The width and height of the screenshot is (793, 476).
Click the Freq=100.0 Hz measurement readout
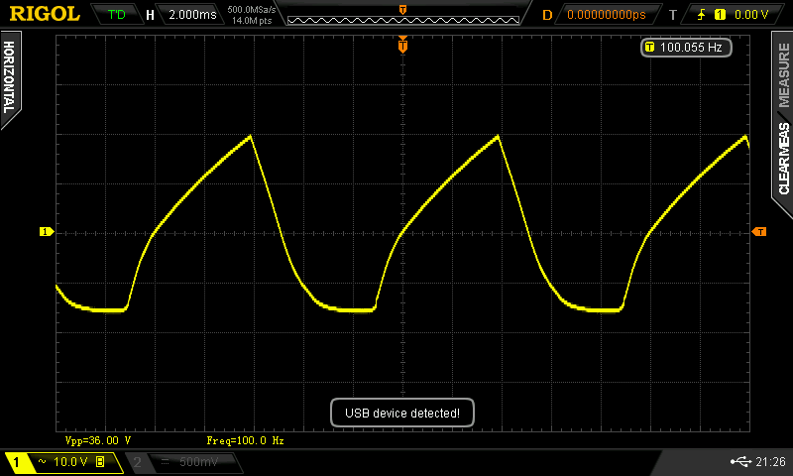coord(245,439)
